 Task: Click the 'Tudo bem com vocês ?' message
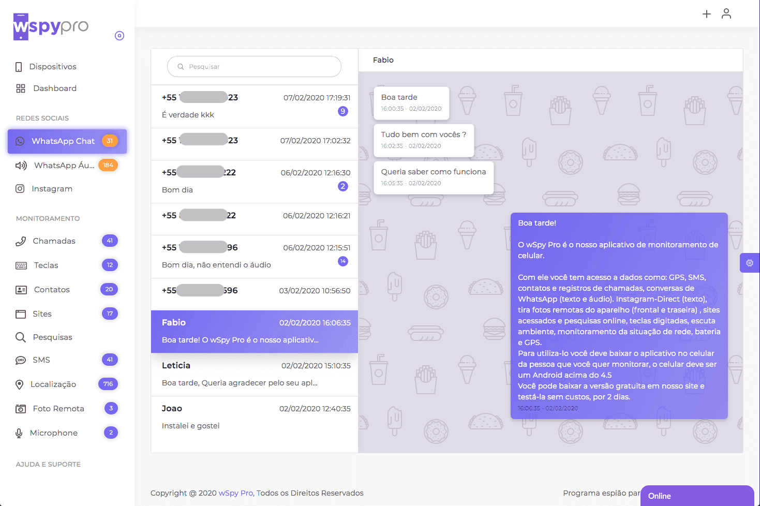pyautogui.click(x=424, y=140)
